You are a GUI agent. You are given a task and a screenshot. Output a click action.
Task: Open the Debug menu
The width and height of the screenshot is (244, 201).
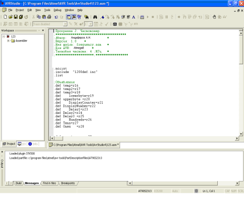[x=57, y=10]
